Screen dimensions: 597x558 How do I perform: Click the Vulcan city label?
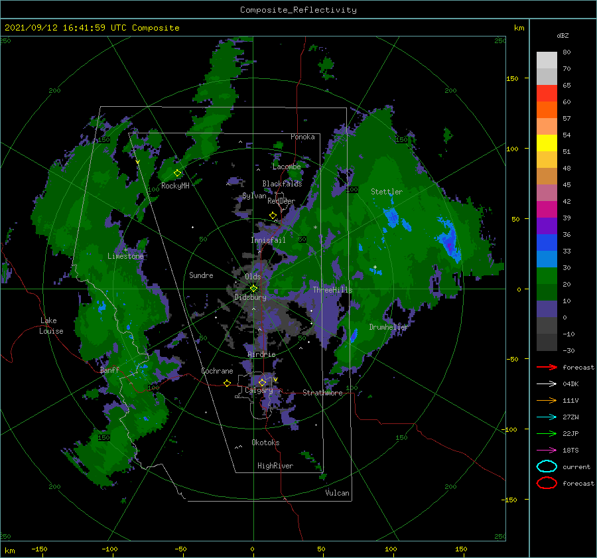[337, 493]
